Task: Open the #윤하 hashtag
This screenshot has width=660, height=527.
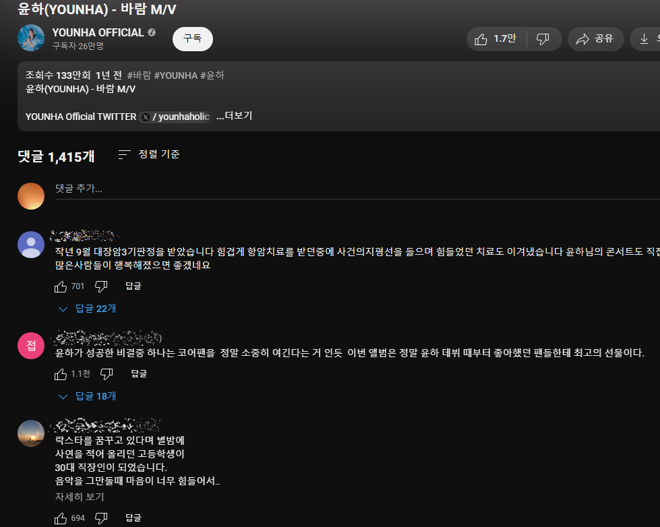Action: pyautogui.click(x=212, y=75)
